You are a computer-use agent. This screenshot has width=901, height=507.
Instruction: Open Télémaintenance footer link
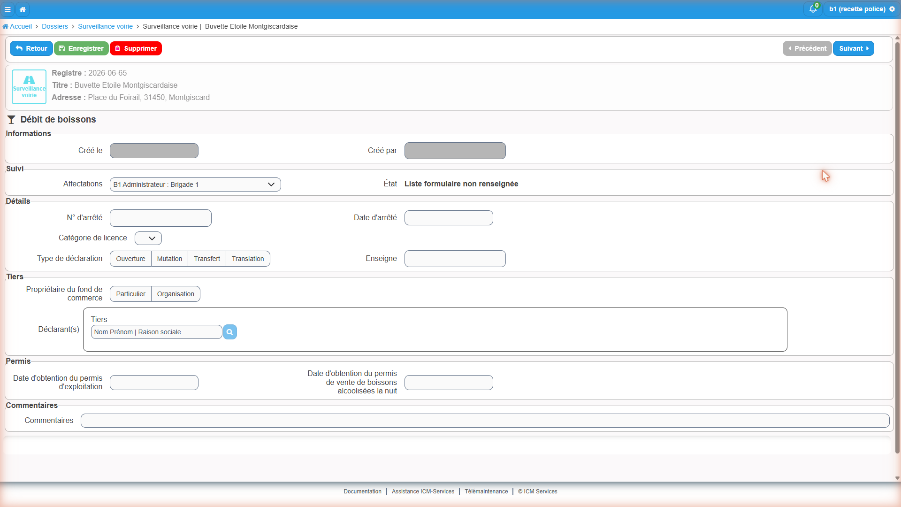click(x=486, y=492)
